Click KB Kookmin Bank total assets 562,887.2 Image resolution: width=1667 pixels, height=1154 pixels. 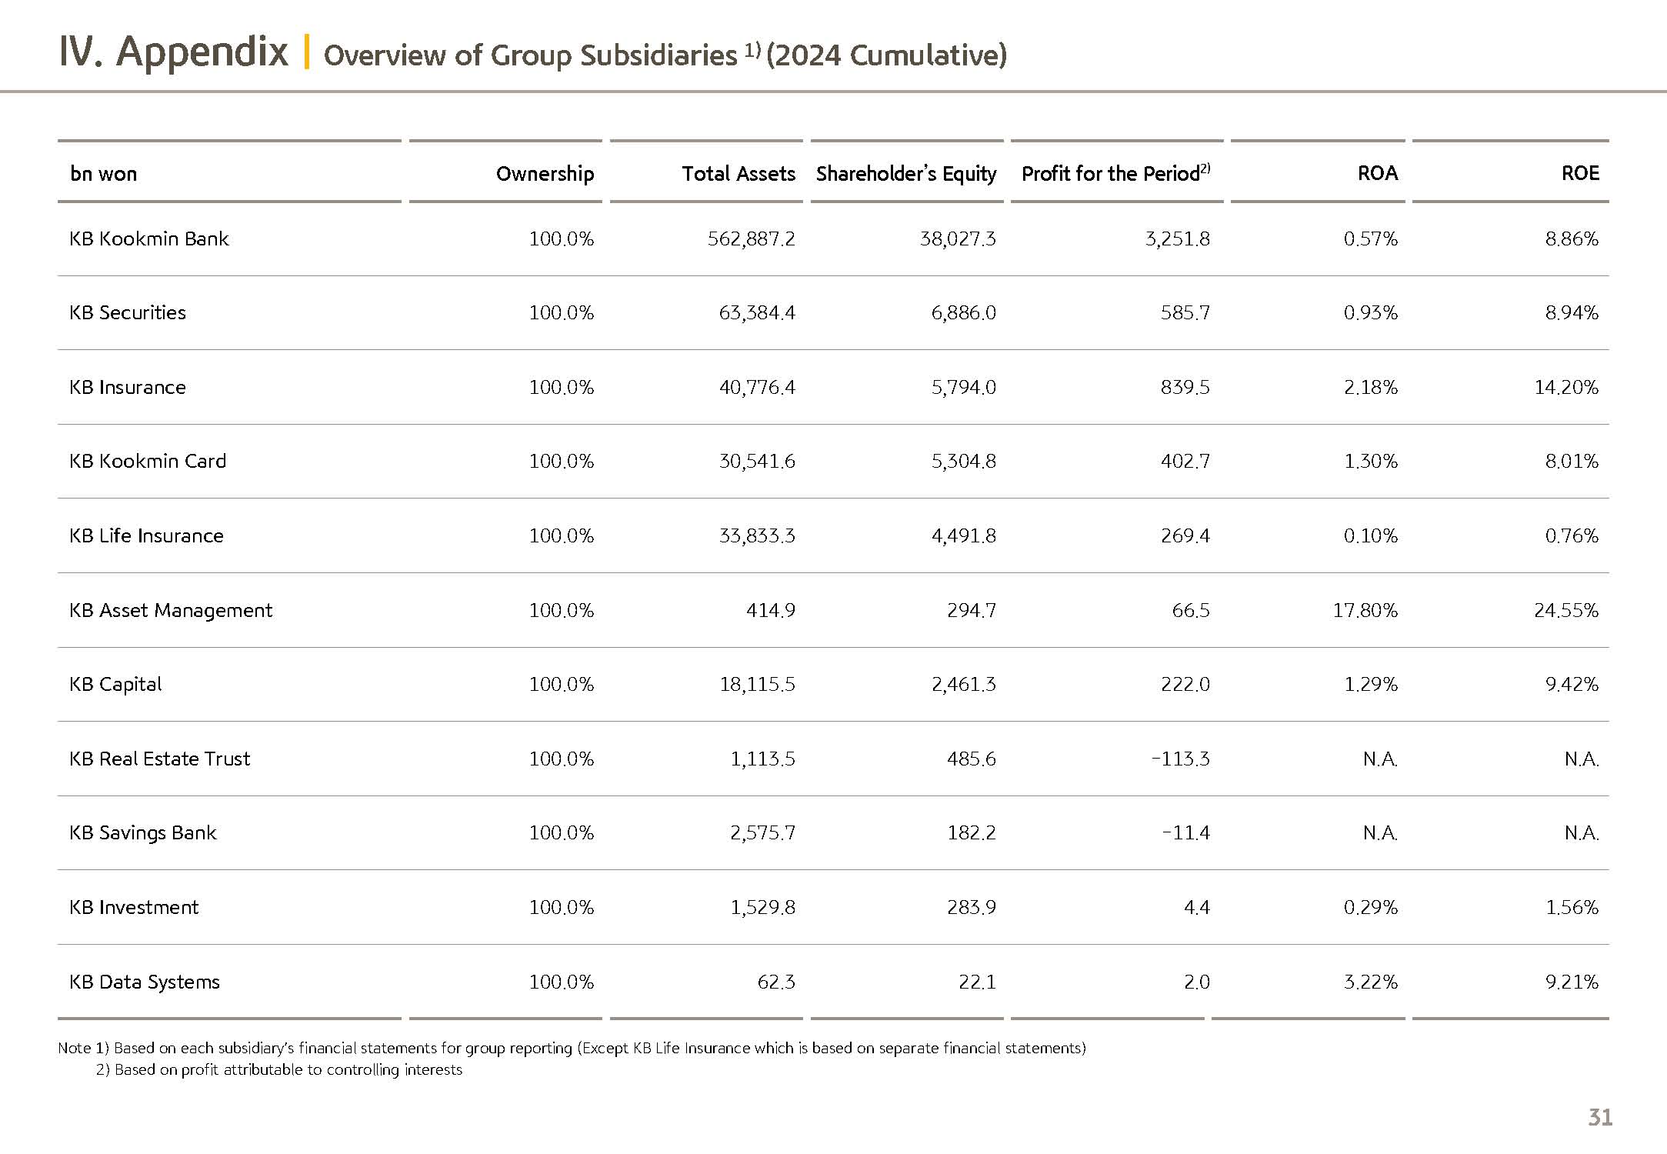point(751,238)
